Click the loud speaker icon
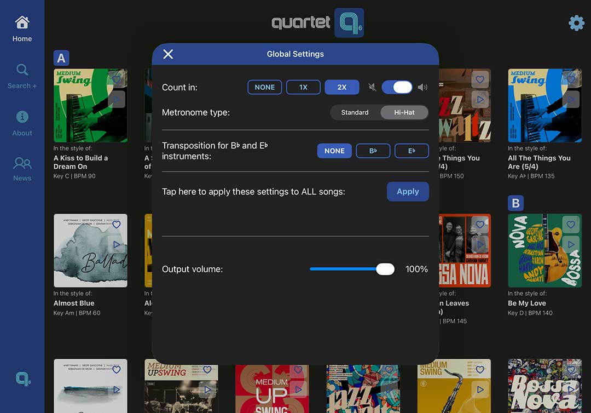This screenshot has width=591, height=413. 422,88
